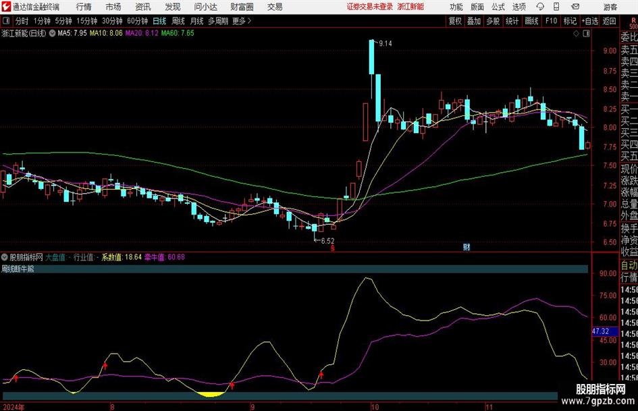Viewport: 638px width, 411px height.
Task: Select the 日线 daily period tab
Action: tap(159, 21)
